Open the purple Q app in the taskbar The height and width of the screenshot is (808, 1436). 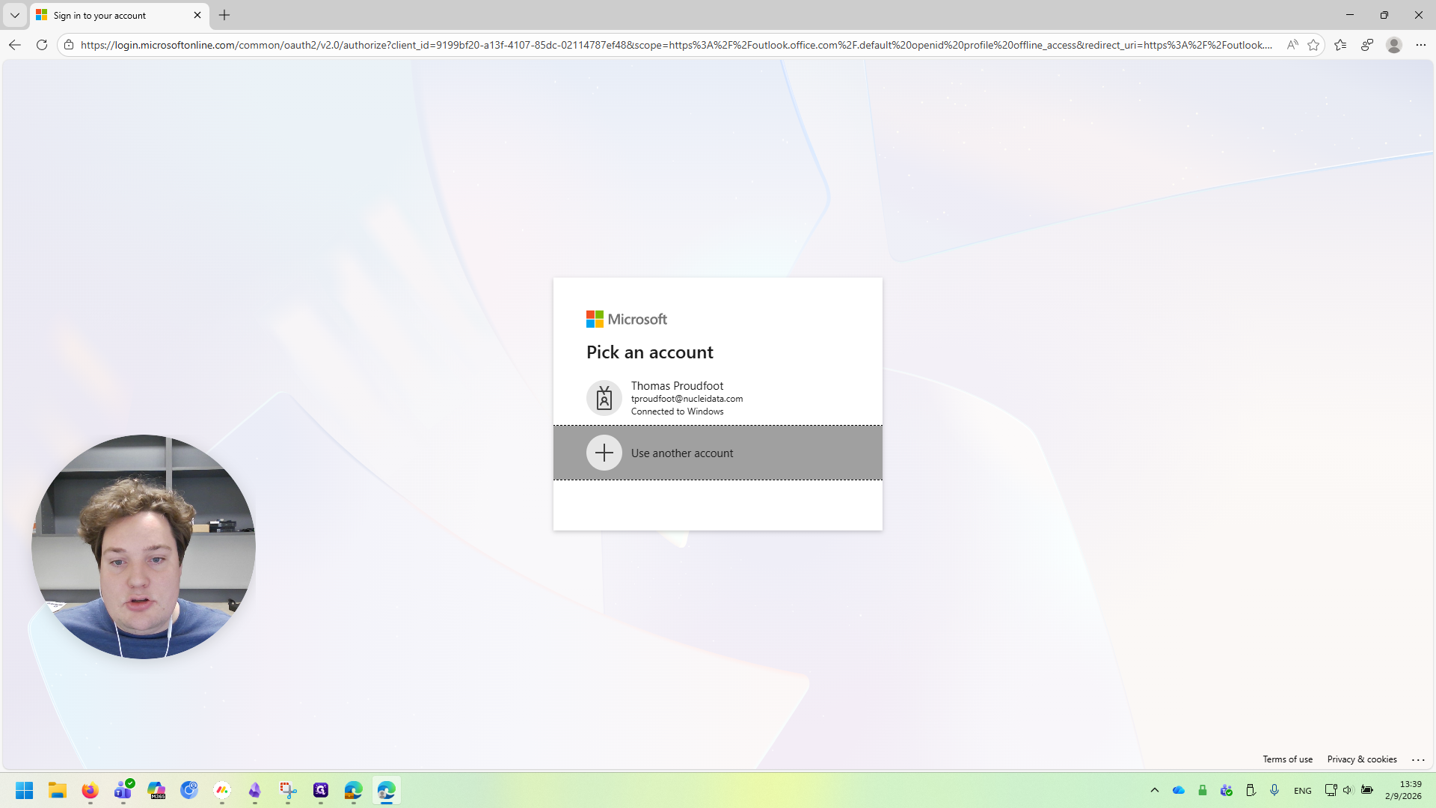click(321, 790)
